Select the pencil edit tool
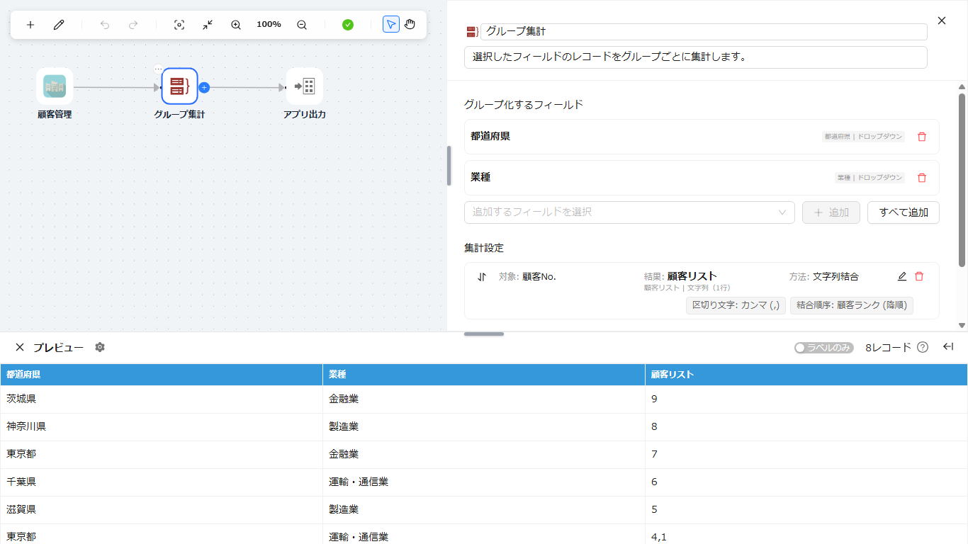The image size is (968, 544). (59, 25)
